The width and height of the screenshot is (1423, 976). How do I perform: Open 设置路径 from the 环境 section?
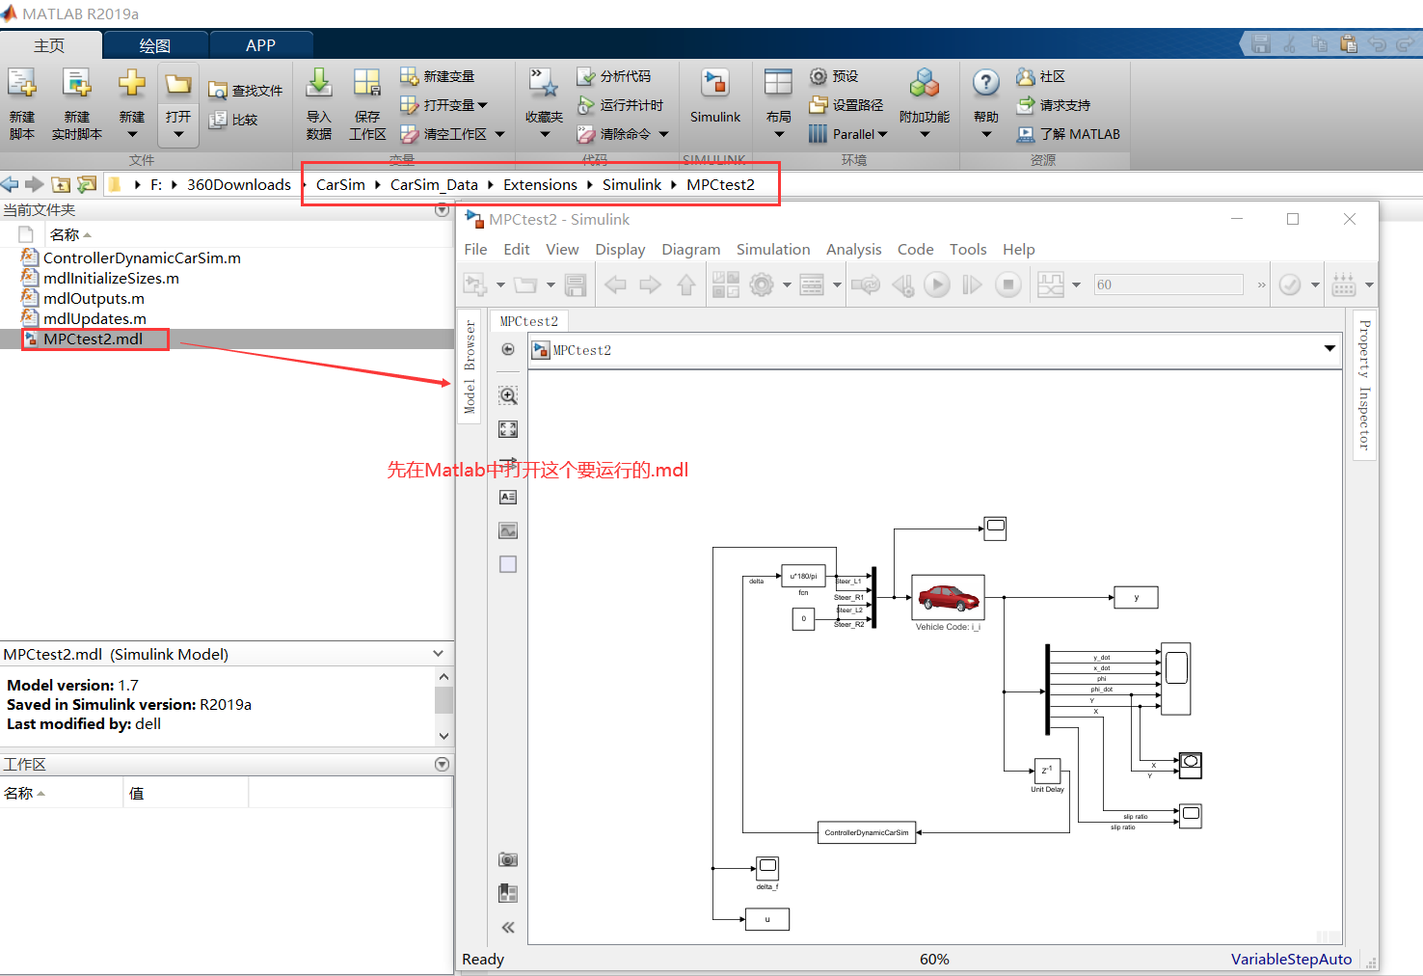(x=848, y=104)
